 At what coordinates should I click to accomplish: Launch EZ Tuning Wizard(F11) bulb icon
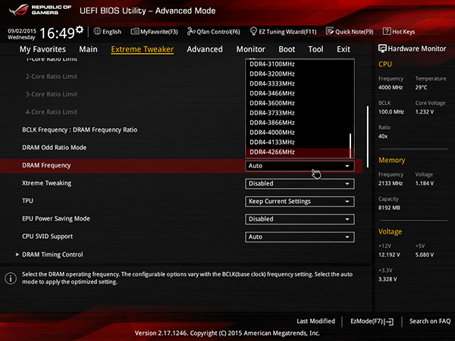point(253,31)
